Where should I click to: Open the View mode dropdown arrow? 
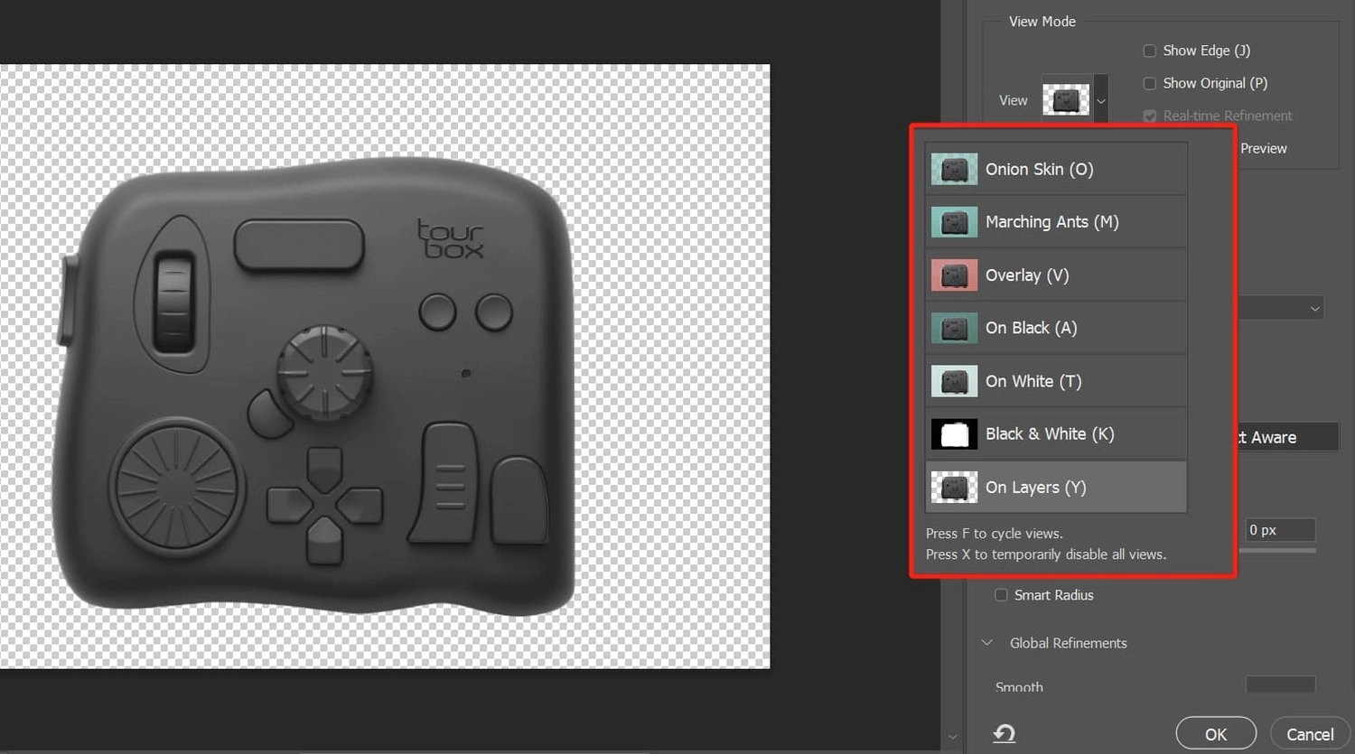[1100, 100]
